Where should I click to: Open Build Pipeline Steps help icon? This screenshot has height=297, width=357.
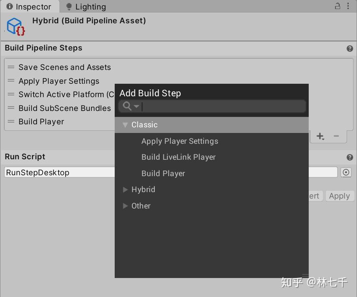(350, 48)
